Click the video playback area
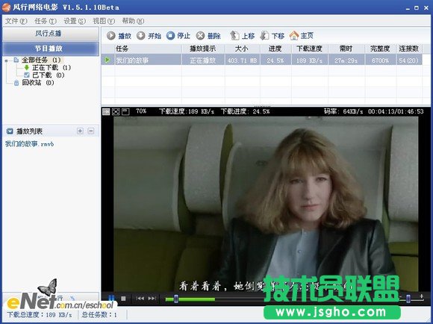This screenshot has height=324, width=433. [266, 204]
